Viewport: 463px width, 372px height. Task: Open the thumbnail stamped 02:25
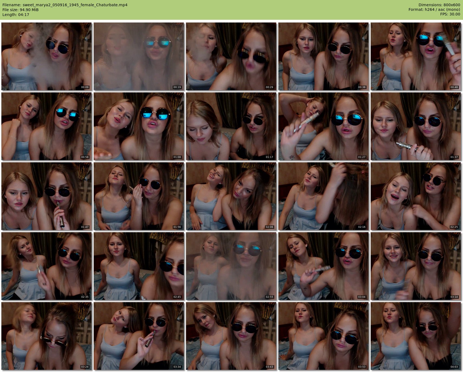pyautogui.click(x=416, y=196)
